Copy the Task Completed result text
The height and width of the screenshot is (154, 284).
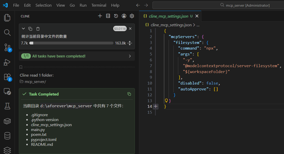(129, 94)
